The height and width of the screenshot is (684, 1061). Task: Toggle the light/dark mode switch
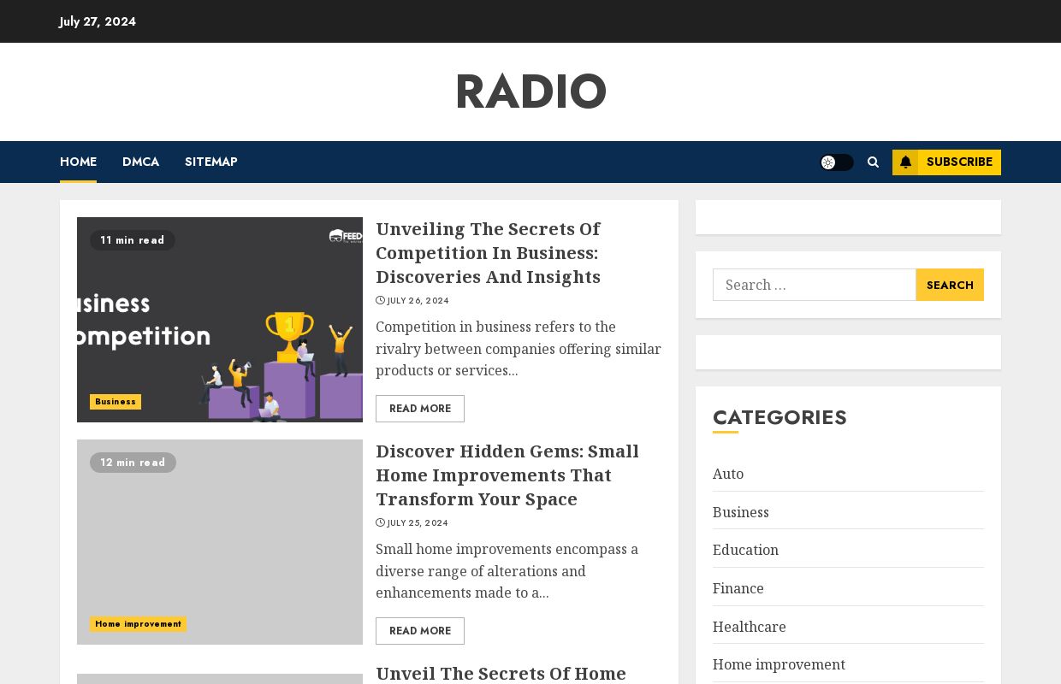(837, 162)
